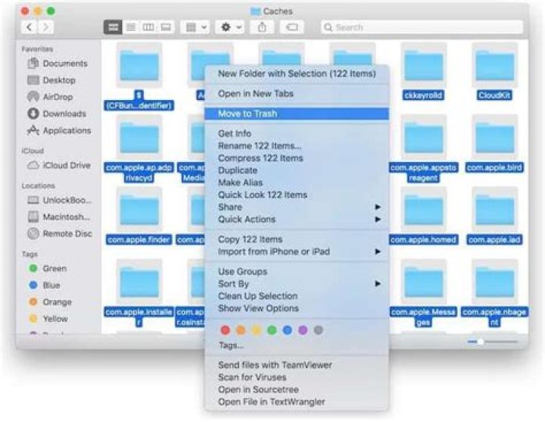Choose Copy 122 Items

tap(297, 239)
